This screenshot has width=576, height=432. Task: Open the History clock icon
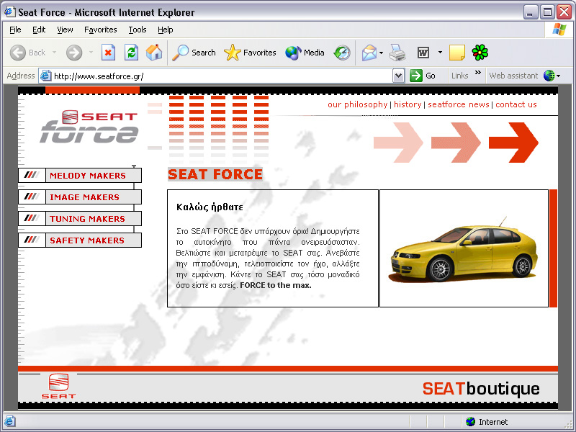pos(342,53)
